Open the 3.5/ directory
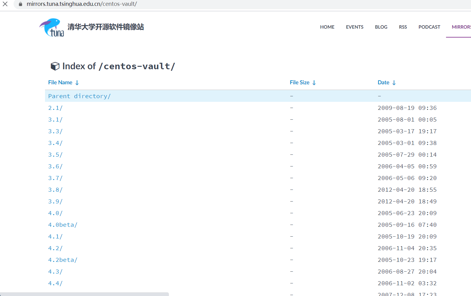The image size is (471, 296). 55,155
